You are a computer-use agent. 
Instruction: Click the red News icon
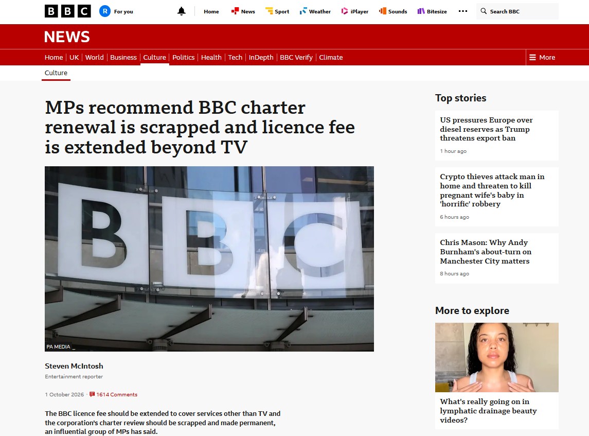235,11
